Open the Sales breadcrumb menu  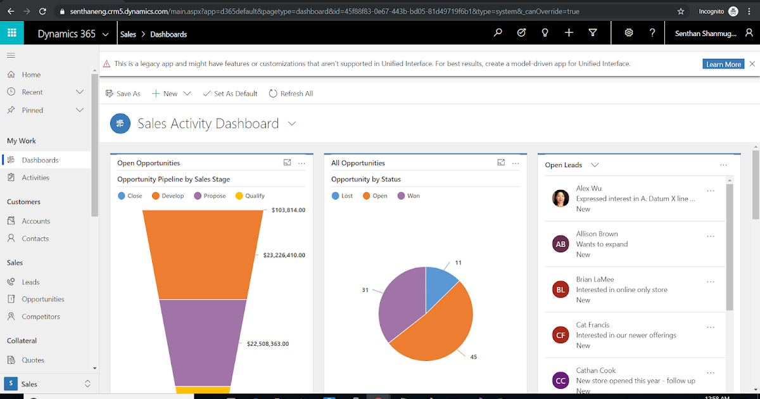128,35
